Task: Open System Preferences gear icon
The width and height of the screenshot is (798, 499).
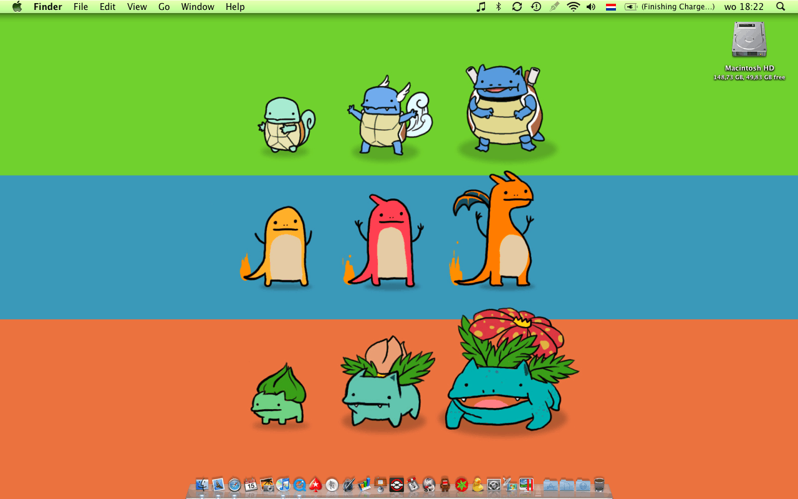Action: coord(494,484)
